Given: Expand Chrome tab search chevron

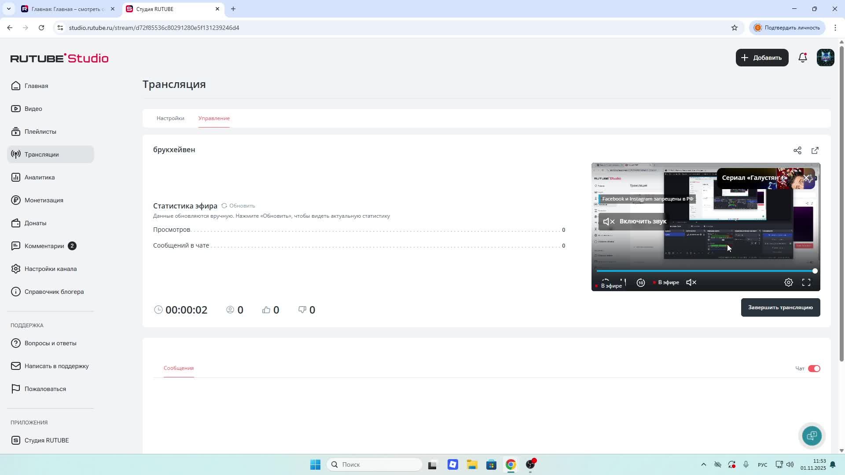Looking at the screenshot, I should (x=8, y=9).
